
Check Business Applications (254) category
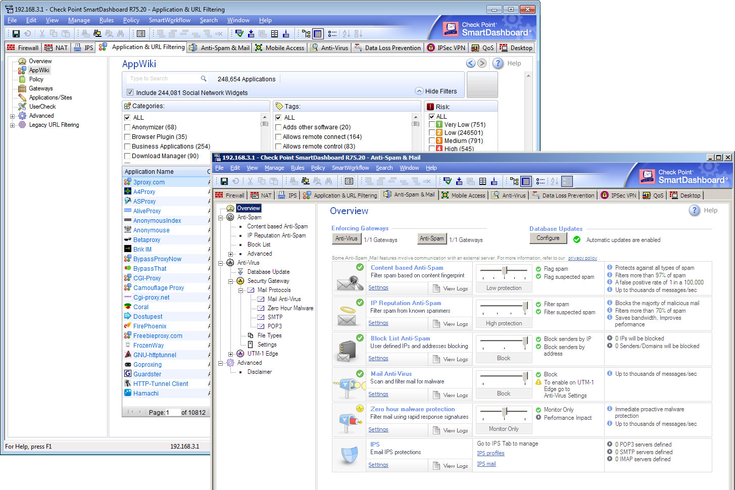coord(127,146)
